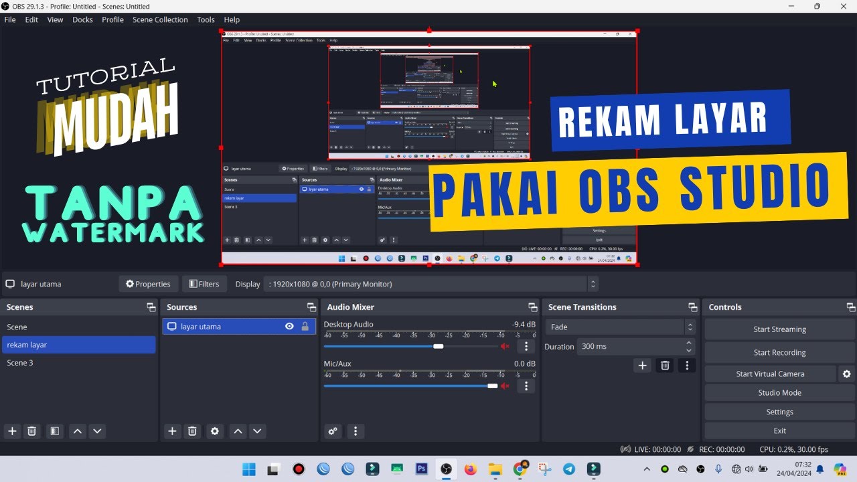This screenshot has width=857, height=482.
Task: Select Scene 3 in Scenes list
Action: tap(78, 363)
